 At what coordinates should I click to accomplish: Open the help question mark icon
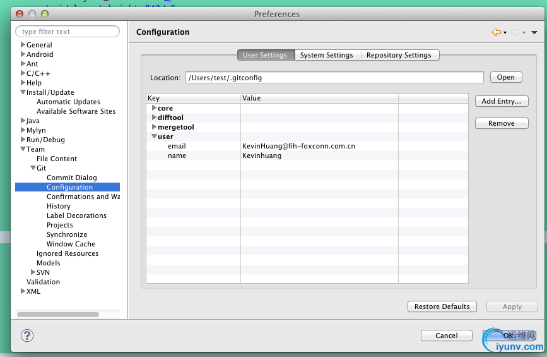point(27,336)
